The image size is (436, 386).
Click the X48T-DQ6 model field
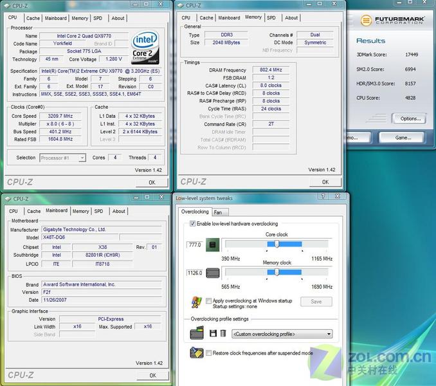click(80, 237)
